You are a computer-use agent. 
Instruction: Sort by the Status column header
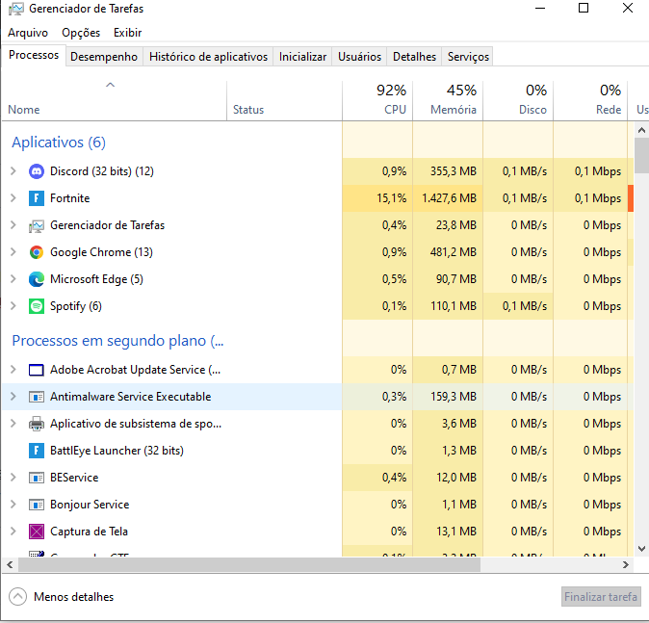pos(284,100)
